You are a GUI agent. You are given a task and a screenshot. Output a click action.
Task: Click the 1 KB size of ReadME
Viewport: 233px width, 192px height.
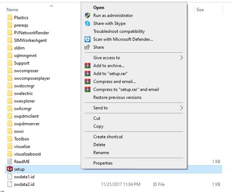click(x=216, y=161)
